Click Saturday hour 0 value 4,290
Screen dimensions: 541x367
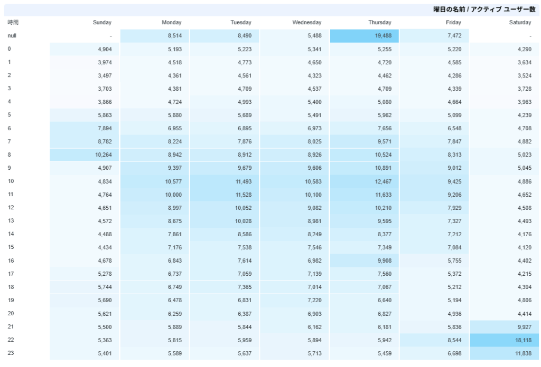[x=524, y=49]
